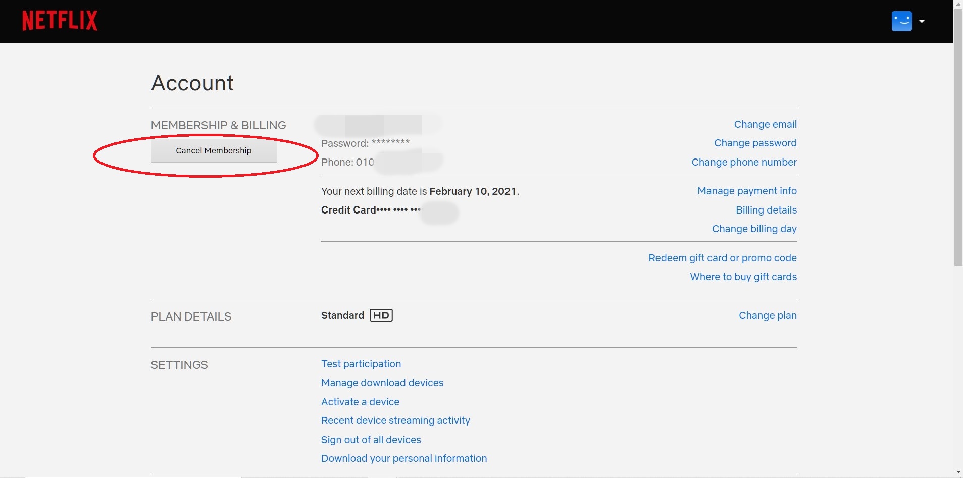963x478 pixels.
Task: Click Where to buy gift cards
Action: [x=743, y=277]
